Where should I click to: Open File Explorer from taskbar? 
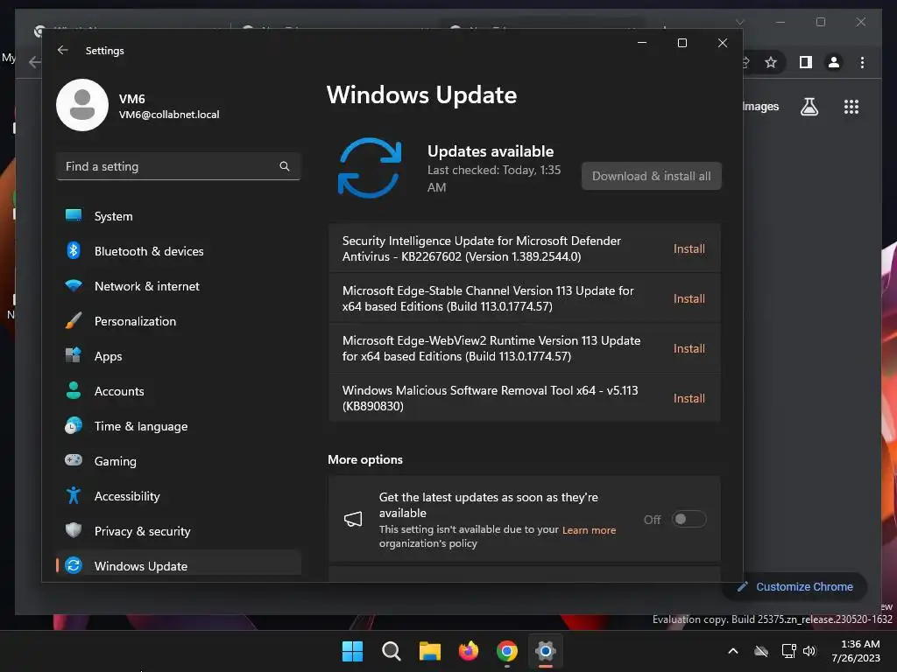coord(429,651)
